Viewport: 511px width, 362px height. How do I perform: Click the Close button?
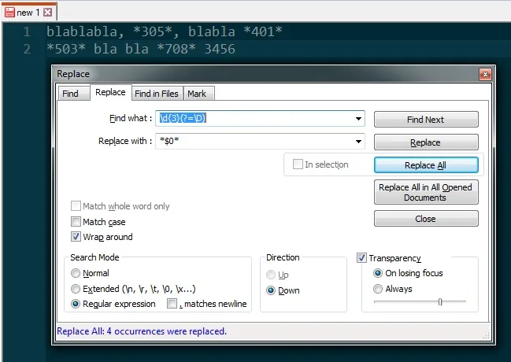tap(426, 218)
